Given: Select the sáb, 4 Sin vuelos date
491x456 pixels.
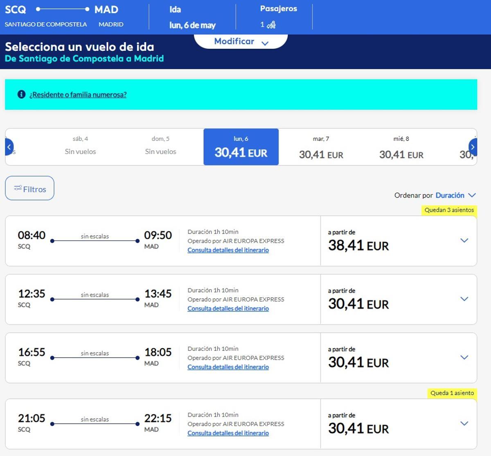Looking at the screenshot, I should coord(81,147).
